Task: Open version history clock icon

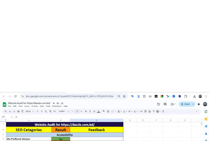Action: [159, 104]
